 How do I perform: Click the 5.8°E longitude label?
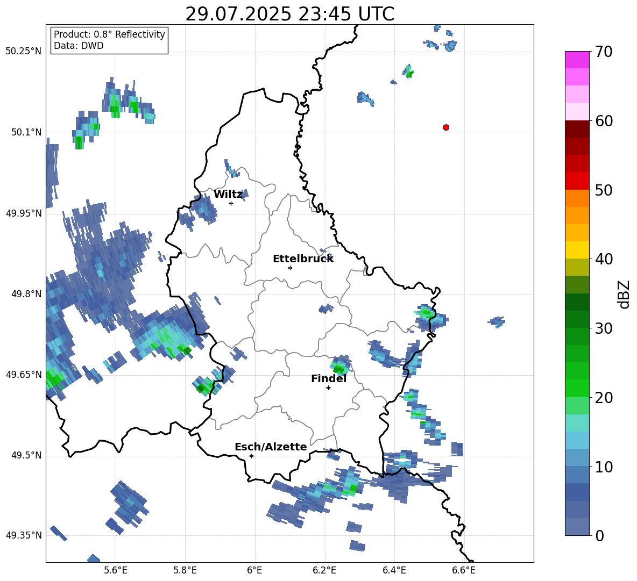tap(185, 570)
